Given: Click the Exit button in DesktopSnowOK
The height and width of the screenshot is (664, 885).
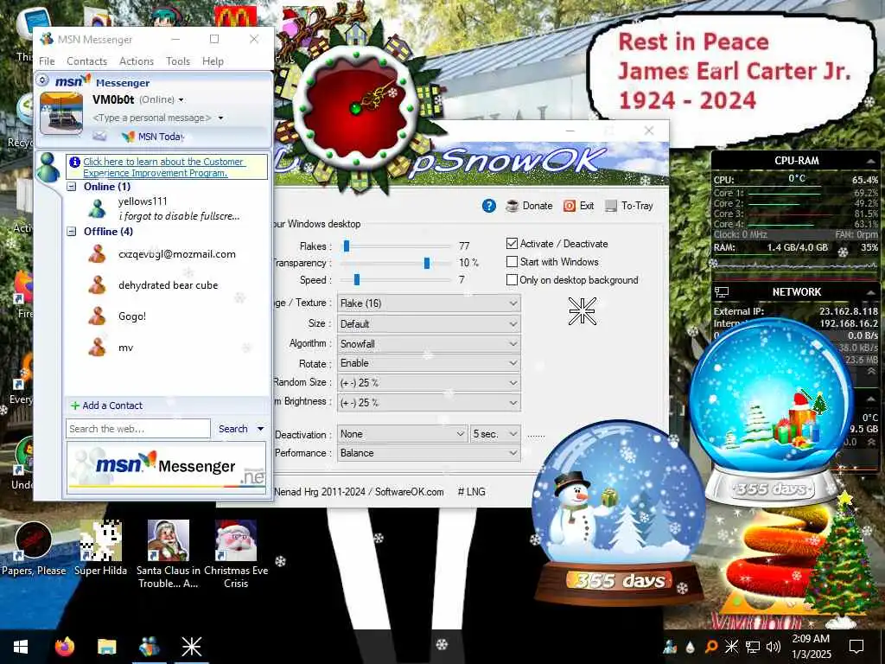Looking at the screenshot, I should (578, 206).
